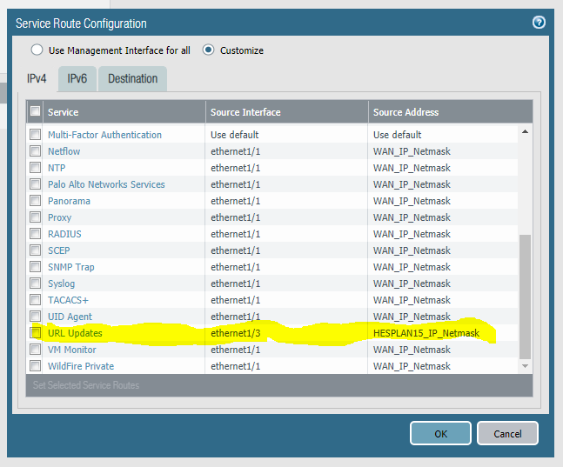Open the WildFire Private service link
This screenshot has width=563, height=467.
pyautogui.click(x=81, y=366)
